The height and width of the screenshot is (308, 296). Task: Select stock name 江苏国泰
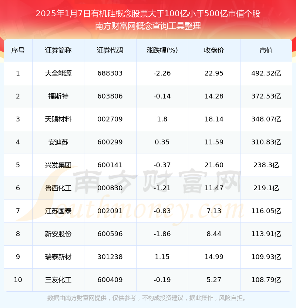coord(58,211)
